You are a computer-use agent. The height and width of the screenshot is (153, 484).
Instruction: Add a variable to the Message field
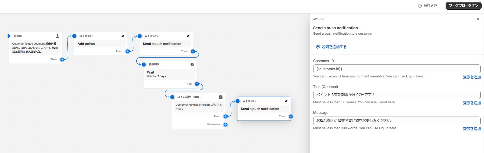(x=472, y=129)
